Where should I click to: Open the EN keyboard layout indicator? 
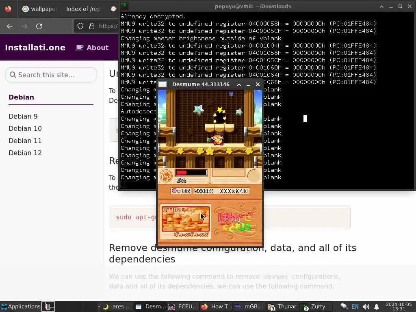(355, 306)
